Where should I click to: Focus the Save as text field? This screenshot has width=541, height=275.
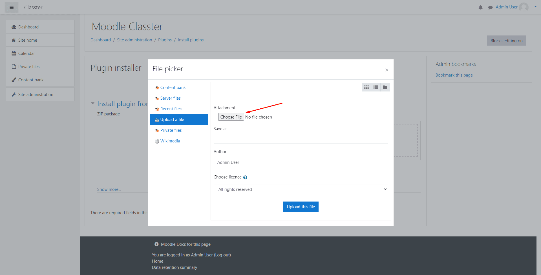pos(301,139)
